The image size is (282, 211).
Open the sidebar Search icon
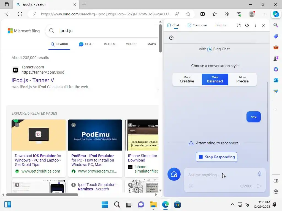click(x=276, y=25)
